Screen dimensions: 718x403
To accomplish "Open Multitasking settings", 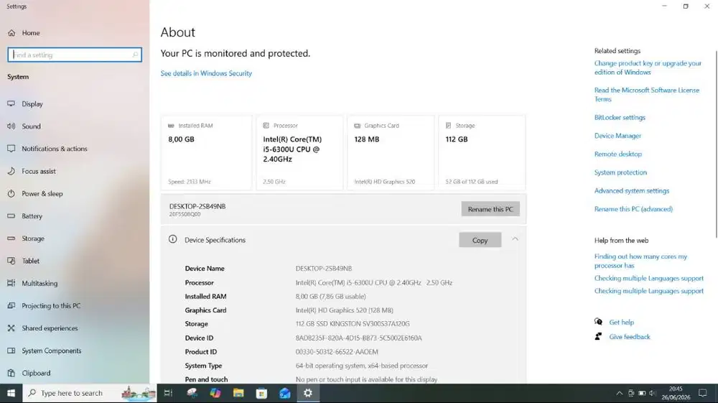I will (x=39, y=284).
